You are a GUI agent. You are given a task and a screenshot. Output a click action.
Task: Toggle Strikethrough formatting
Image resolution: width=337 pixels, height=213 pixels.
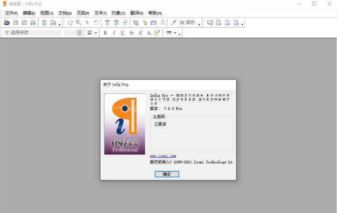131,33
